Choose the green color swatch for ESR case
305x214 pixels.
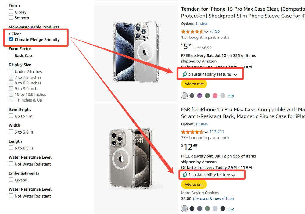(x=207, y=209)
